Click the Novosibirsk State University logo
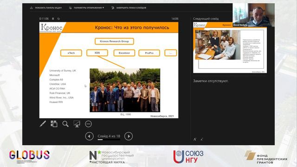The image size is (297, 167). point(111,157)
